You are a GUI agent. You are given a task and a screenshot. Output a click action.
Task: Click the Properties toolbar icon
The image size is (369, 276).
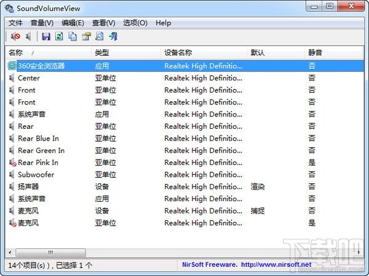(86, 36)
